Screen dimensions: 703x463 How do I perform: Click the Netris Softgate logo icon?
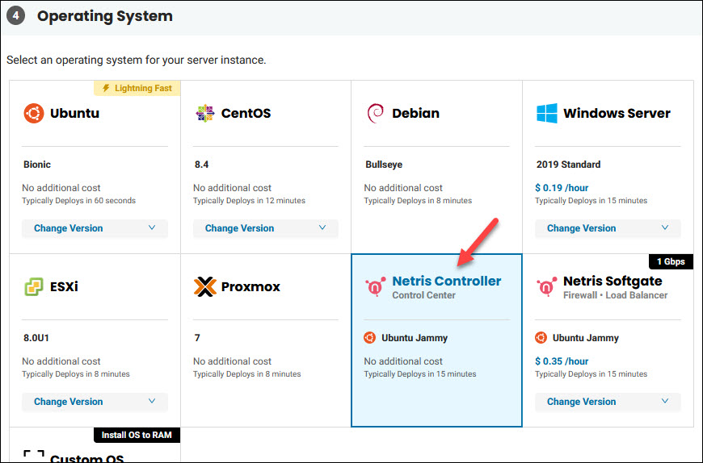coord(546,286)
